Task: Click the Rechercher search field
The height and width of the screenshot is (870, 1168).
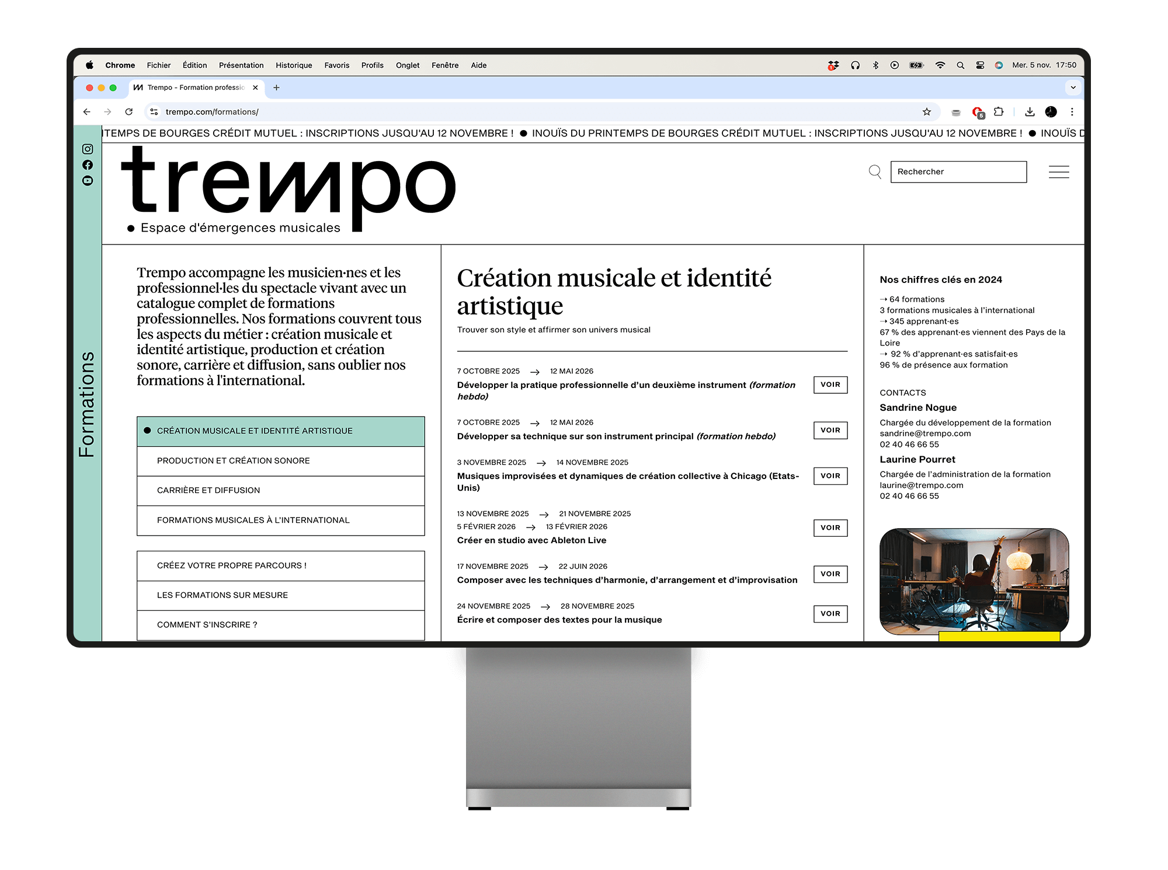Action: [958, 172]
